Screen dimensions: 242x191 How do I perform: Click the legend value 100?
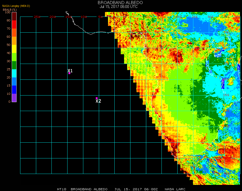[8, 12]
